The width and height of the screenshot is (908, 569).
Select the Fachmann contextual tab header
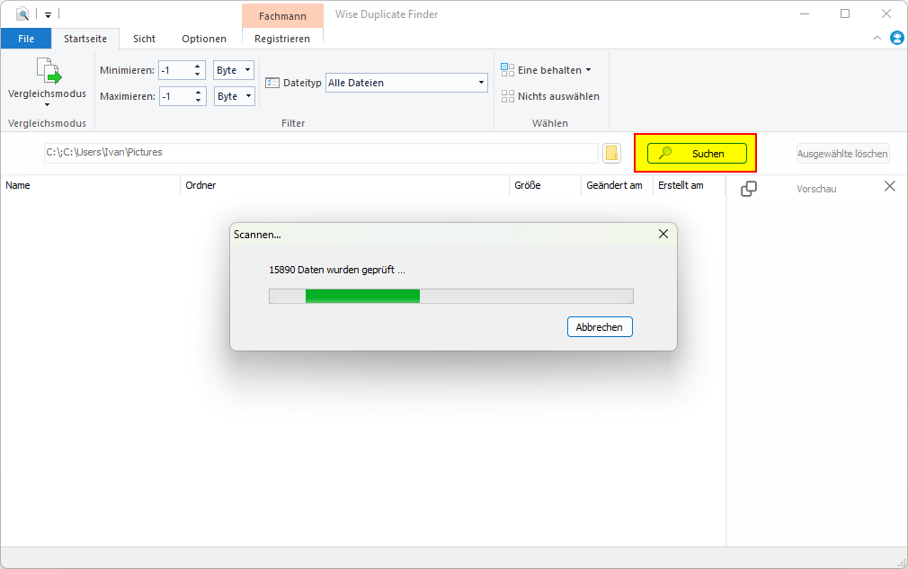pyautogui.click(x=282, y=16)
